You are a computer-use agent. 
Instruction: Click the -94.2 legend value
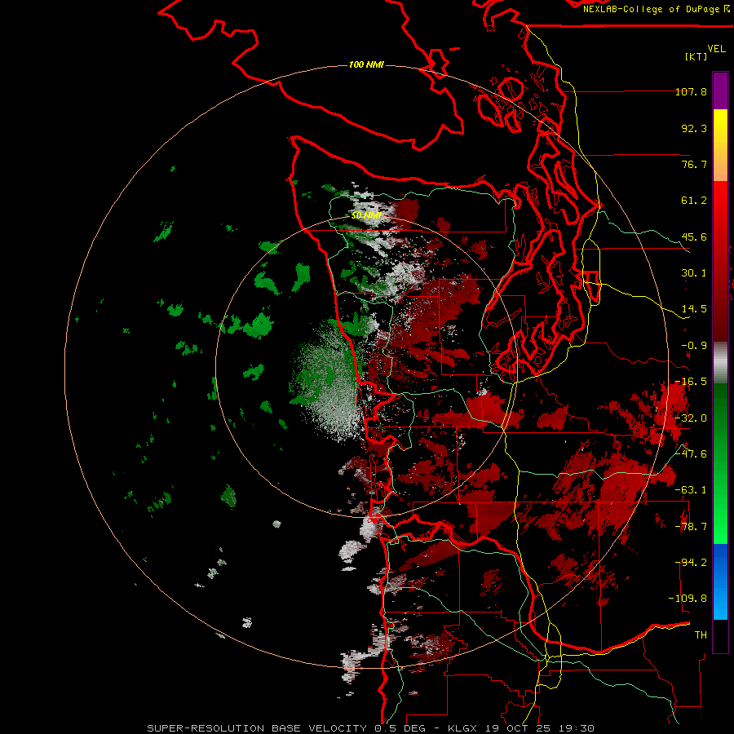[691, 562]
